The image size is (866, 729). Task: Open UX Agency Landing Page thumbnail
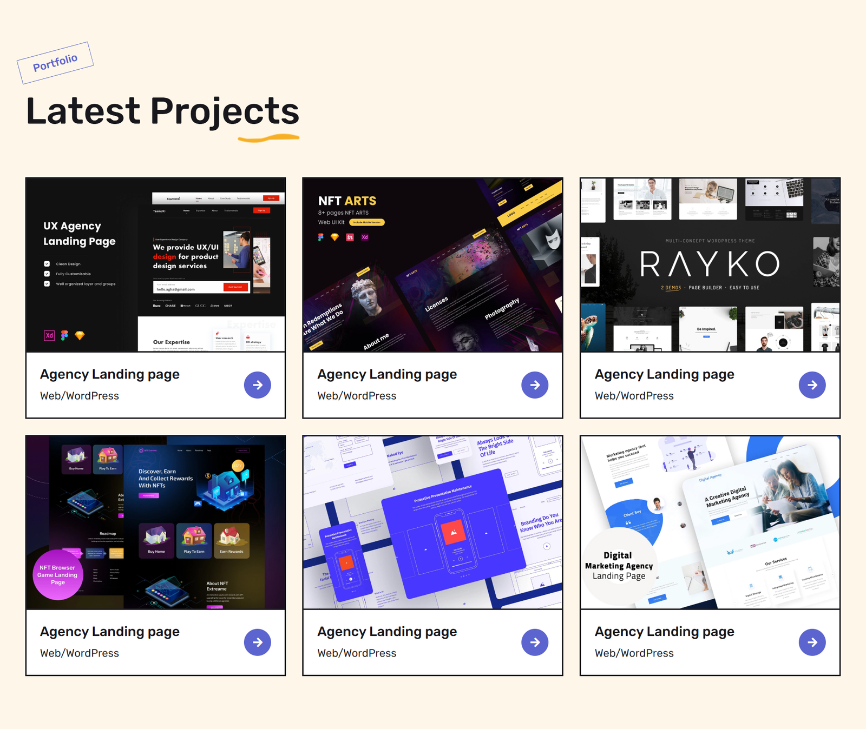click(155, 265)
